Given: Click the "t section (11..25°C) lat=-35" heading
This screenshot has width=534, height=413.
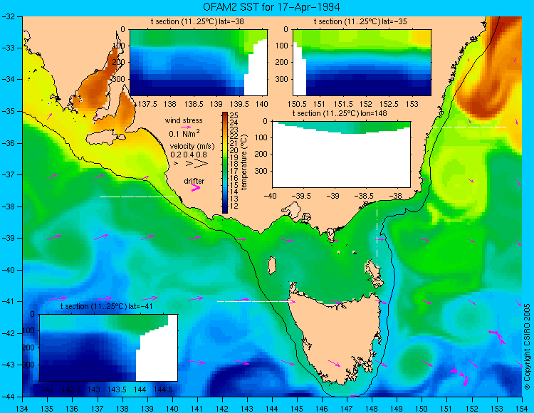Looking at the screenshot, I should tap(360, 22).
